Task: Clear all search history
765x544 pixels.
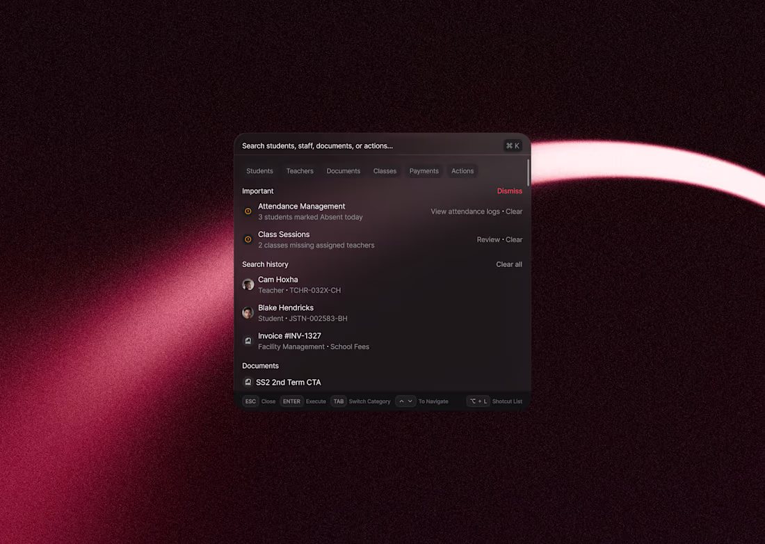Action: 509,264
